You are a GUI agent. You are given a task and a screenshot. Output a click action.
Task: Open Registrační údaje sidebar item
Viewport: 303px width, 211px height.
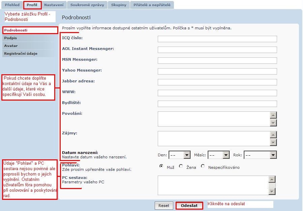(21, 54)
